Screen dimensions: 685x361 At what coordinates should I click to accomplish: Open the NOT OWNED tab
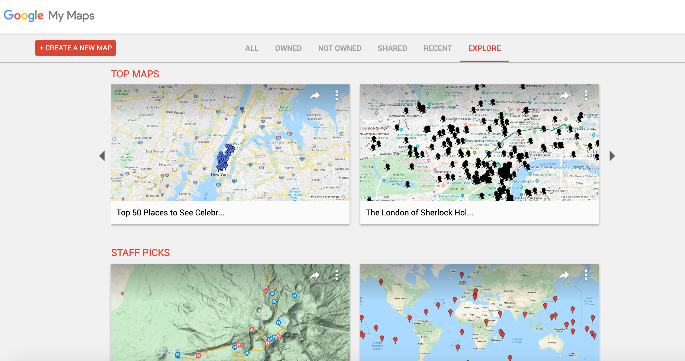(x=340, y=48)
